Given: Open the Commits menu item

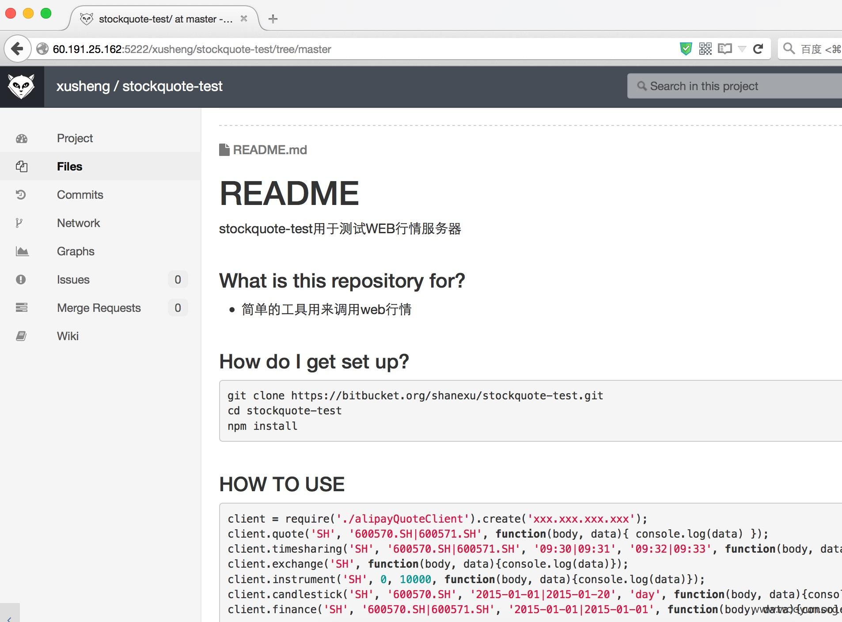Looking at the screenshot, I should coord(100,195).
